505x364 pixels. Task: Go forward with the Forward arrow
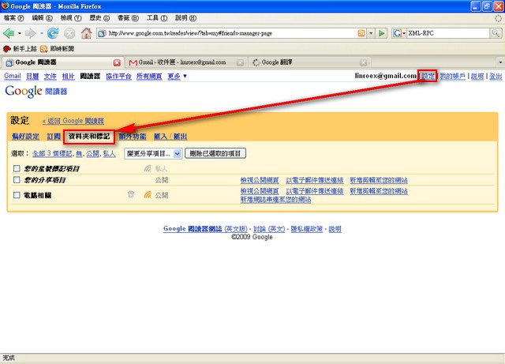pos(30,33)
